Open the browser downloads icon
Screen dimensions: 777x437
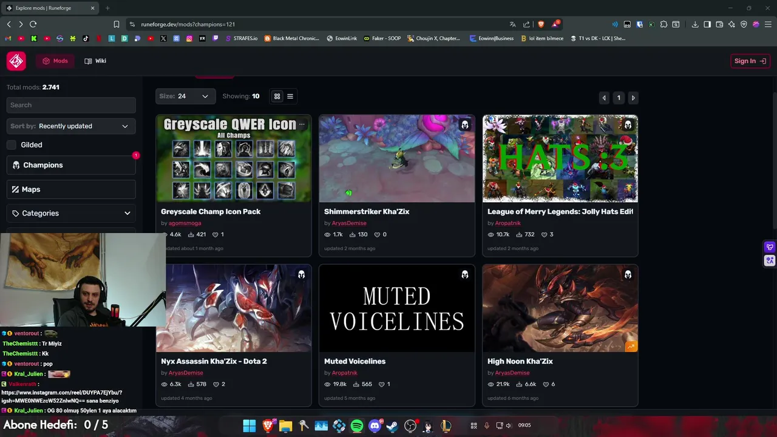click(x=695, y=24)
